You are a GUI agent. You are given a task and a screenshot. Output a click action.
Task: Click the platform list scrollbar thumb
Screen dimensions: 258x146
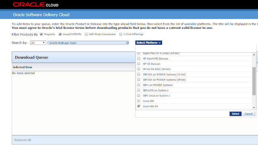coord(254,81)
